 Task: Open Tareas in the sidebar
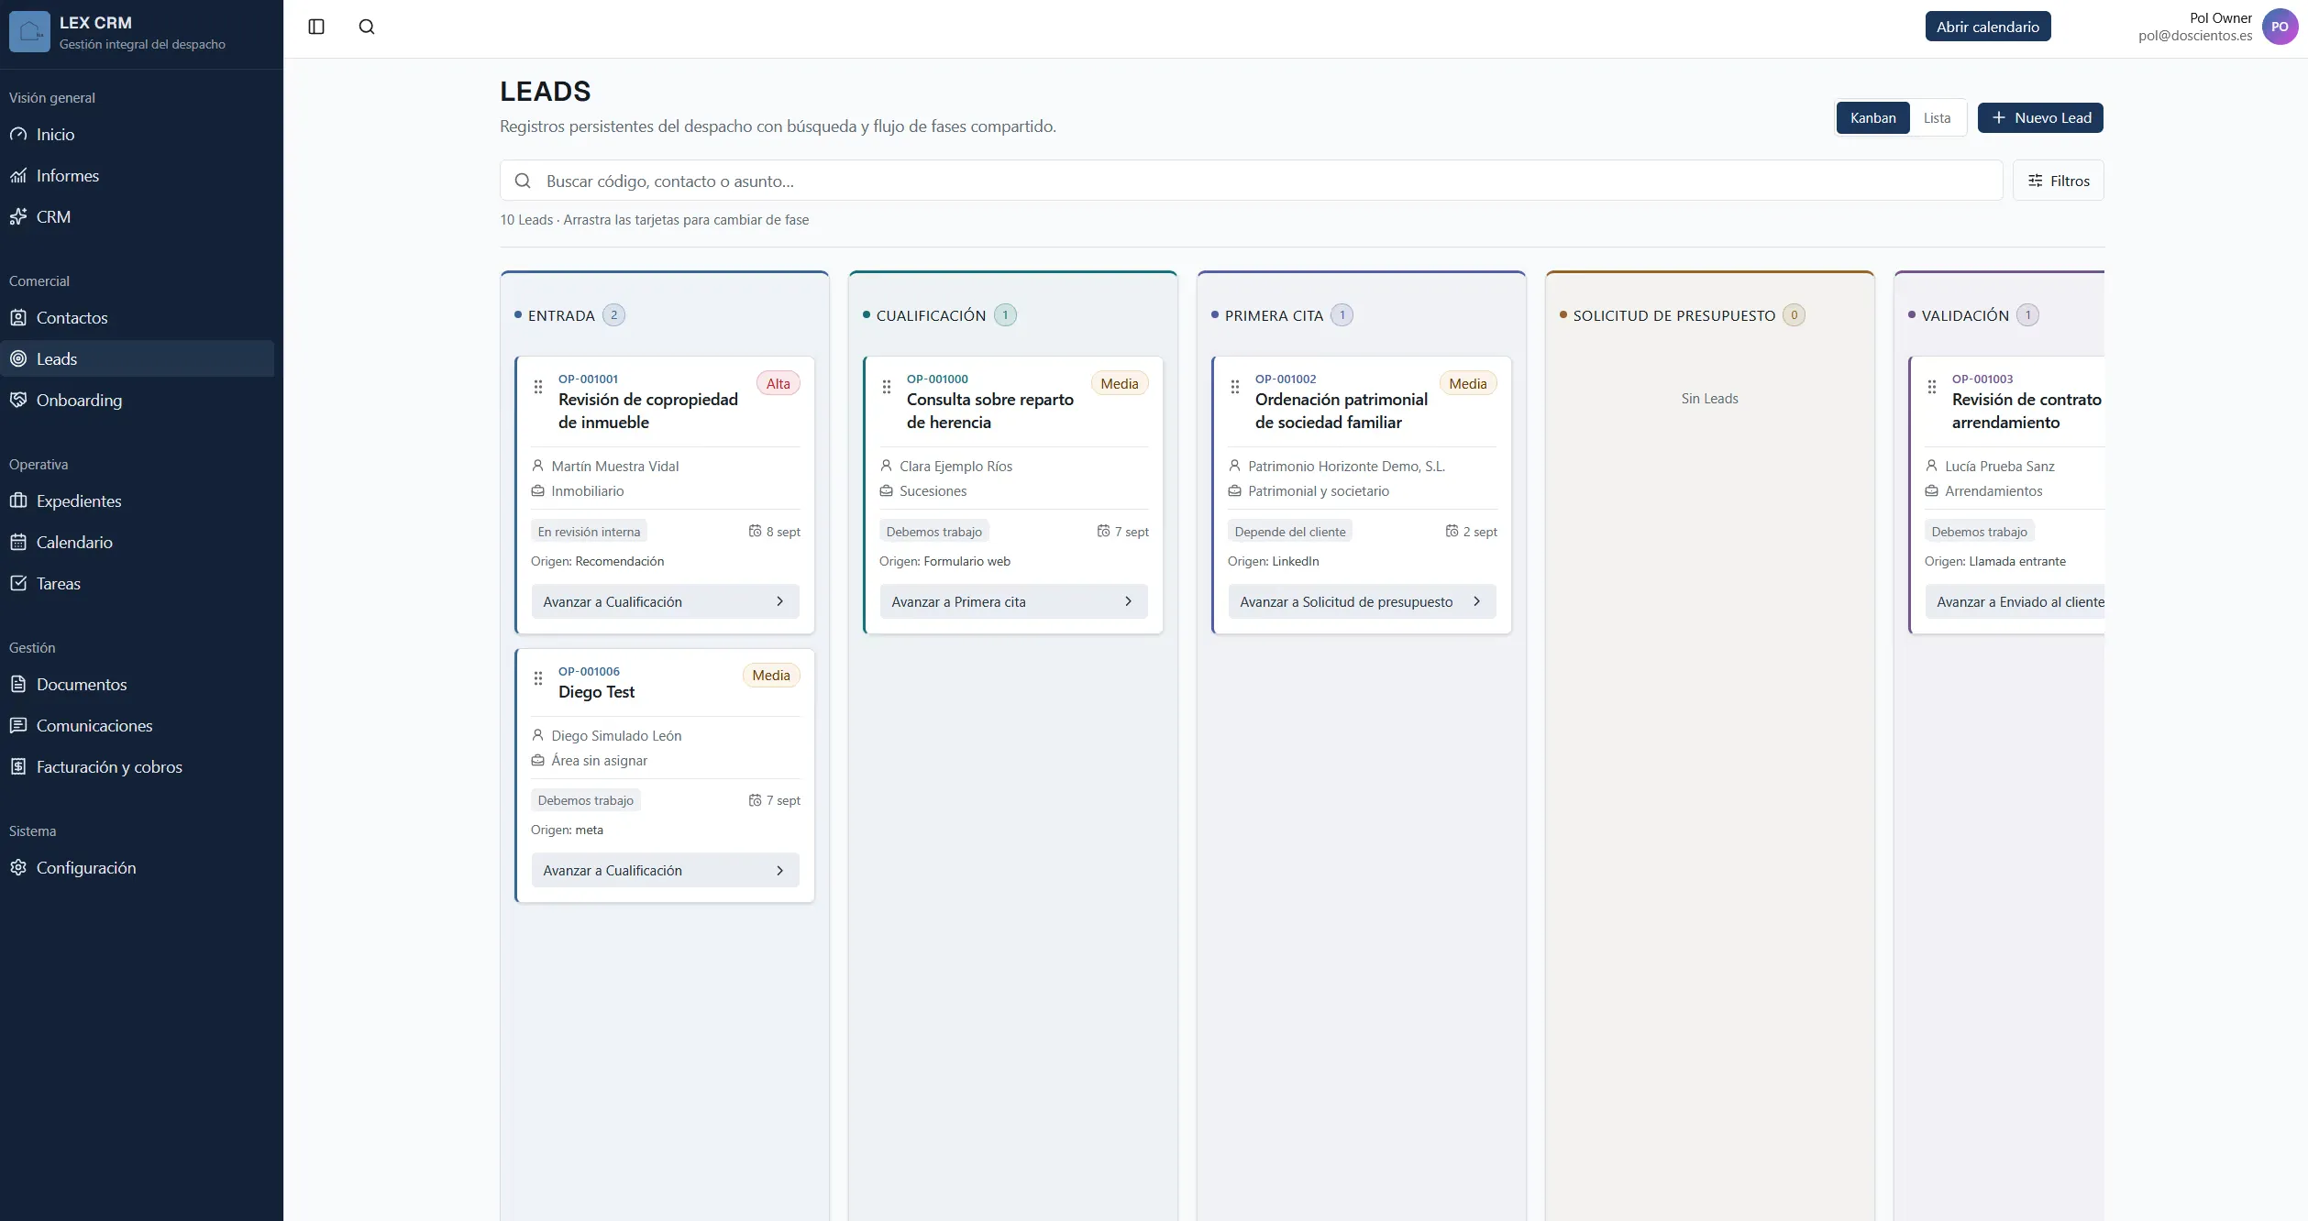coord(138,583)
